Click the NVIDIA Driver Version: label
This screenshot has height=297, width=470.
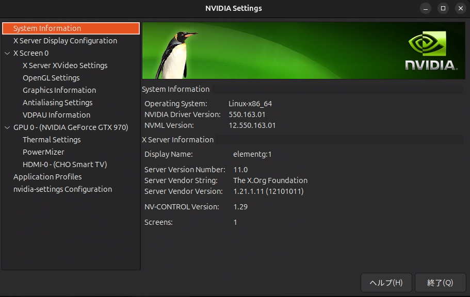coord(183,114)
